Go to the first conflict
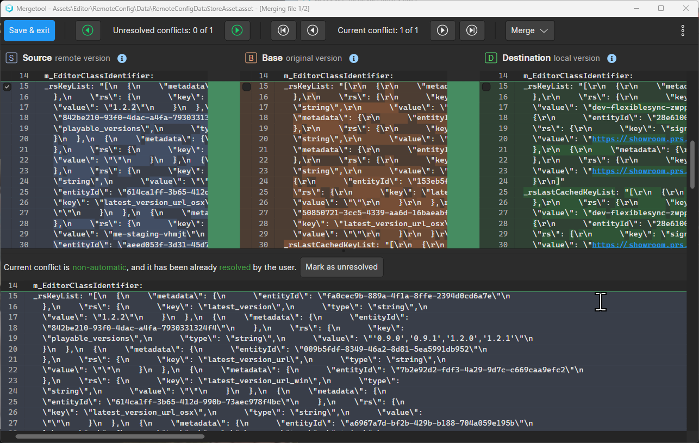This screenshot has height=443, width=699. [283, 30]
